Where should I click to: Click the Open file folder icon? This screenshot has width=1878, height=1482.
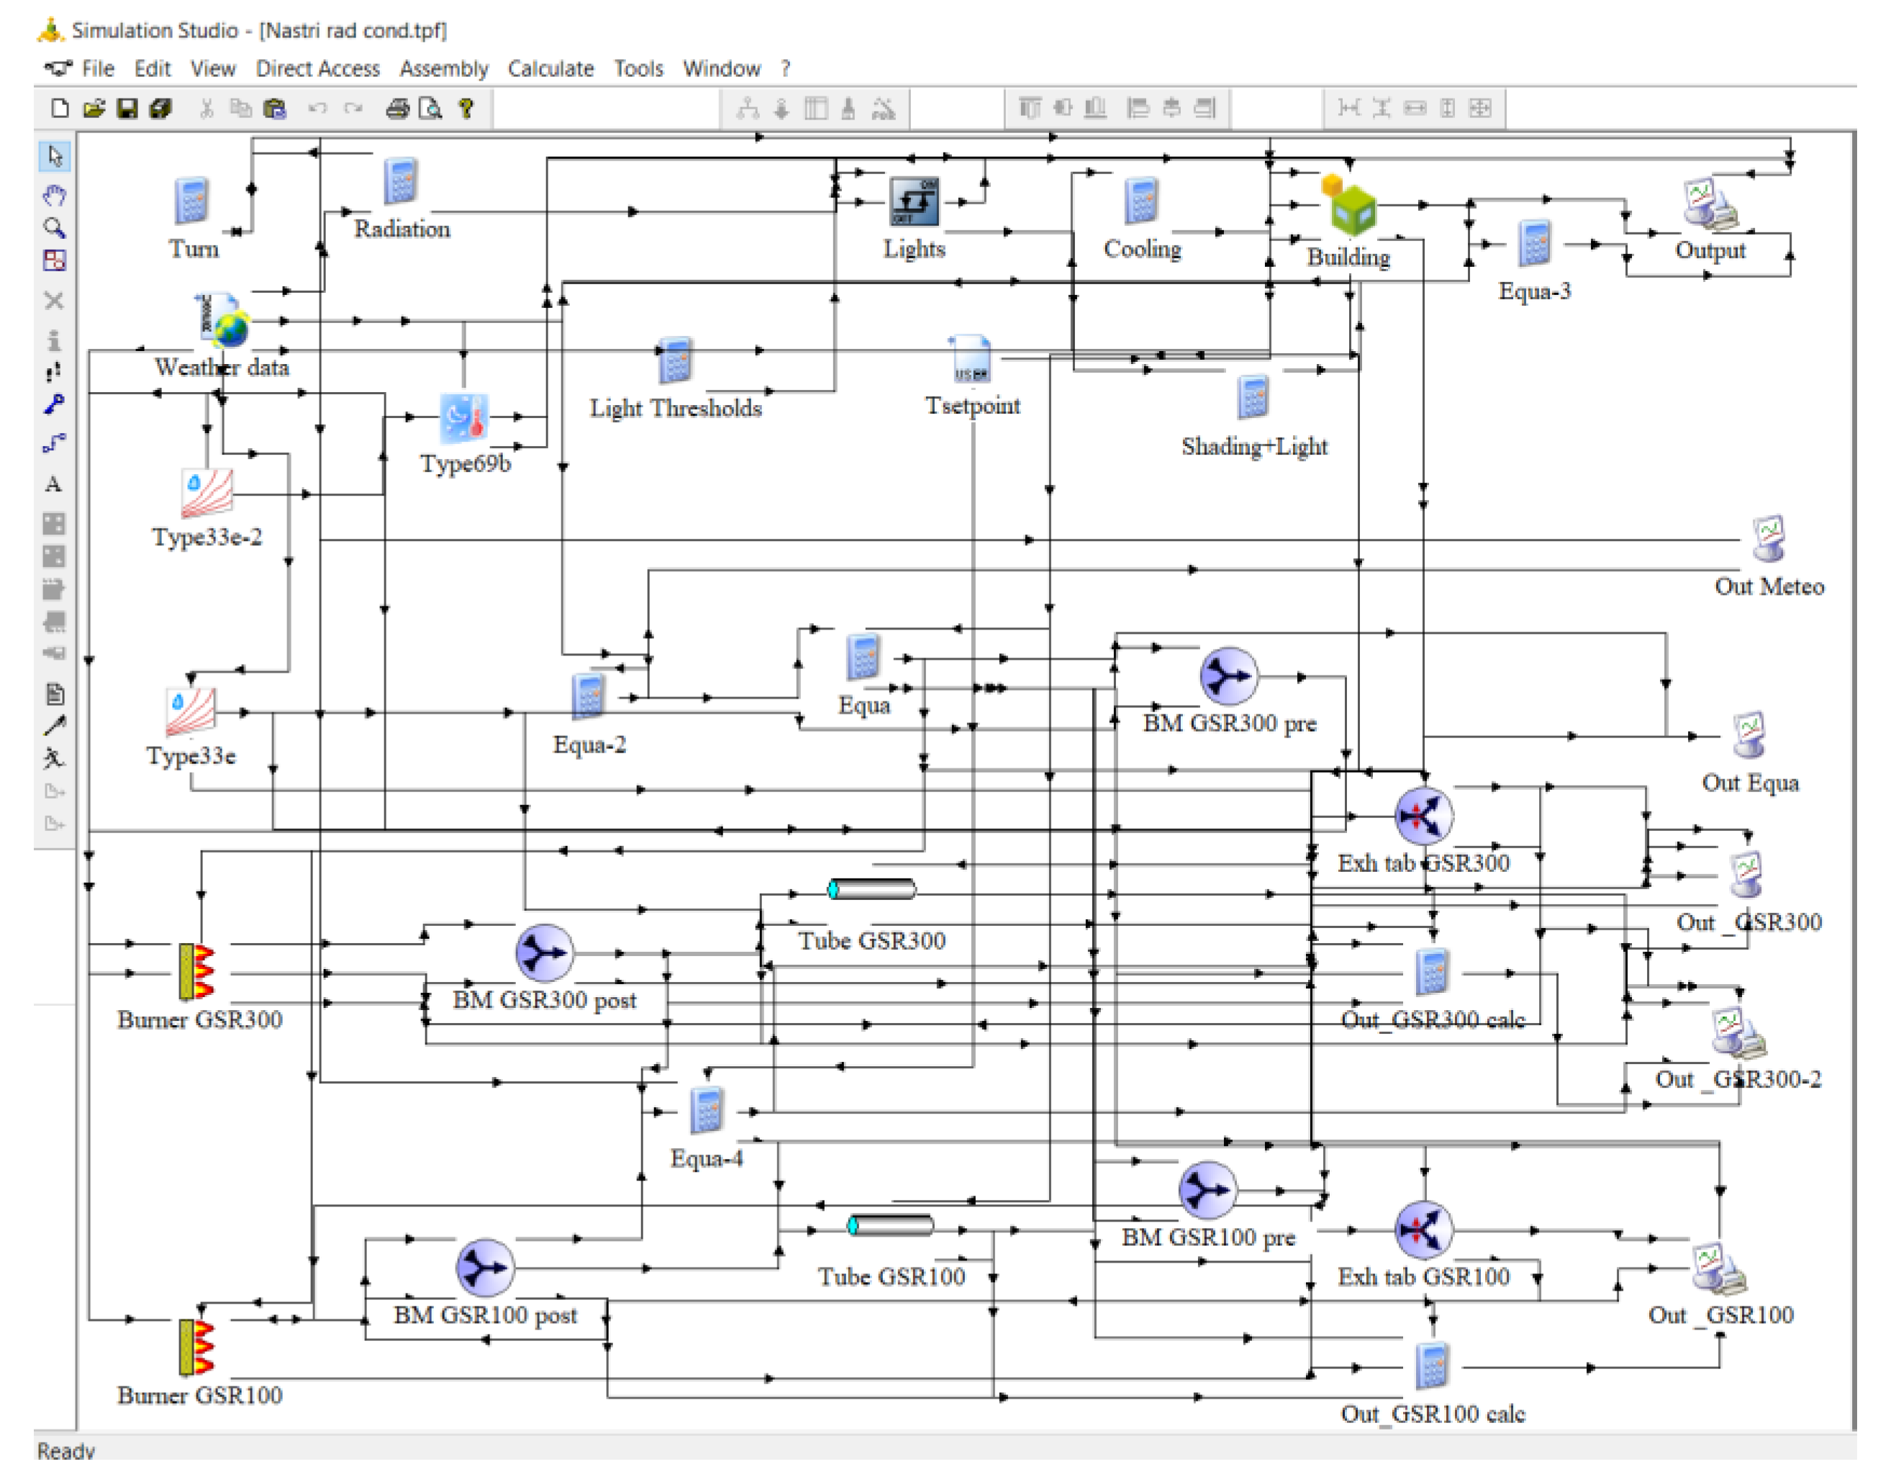point(94,109)
